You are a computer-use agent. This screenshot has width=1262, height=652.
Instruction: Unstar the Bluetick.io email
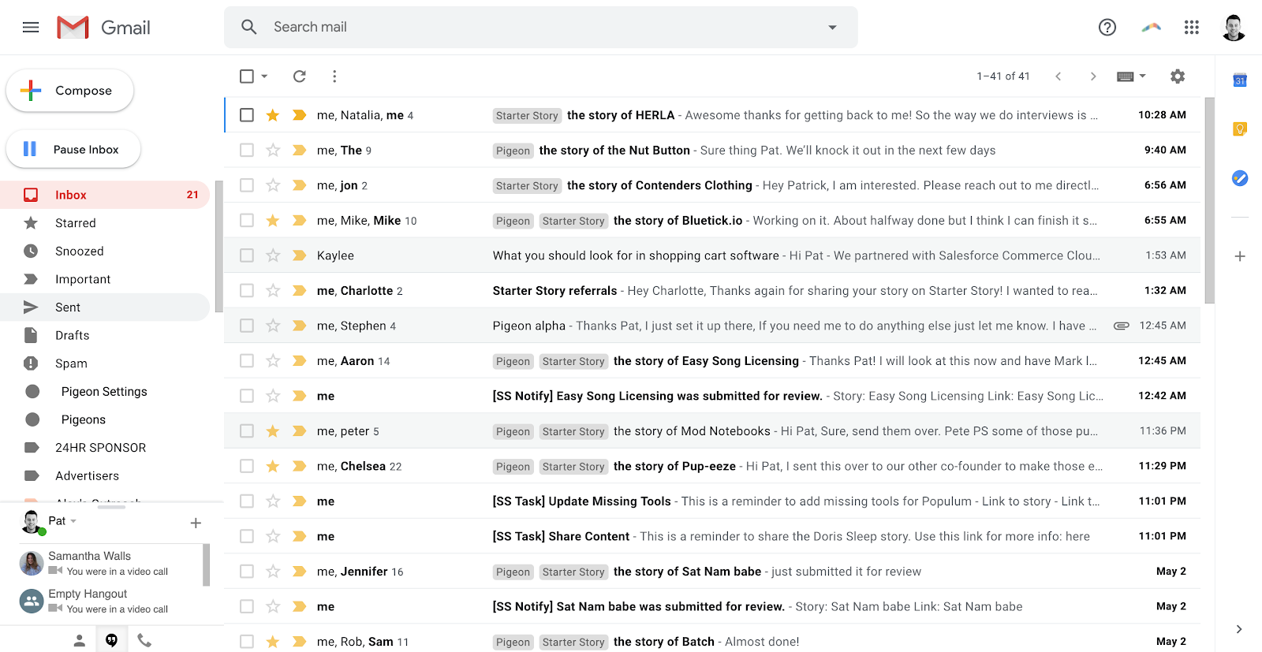[273, 220]
